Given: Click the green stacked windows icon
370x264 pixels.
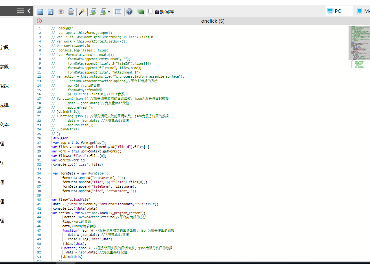Looking at the screenshot, I should tap(141, 12).
